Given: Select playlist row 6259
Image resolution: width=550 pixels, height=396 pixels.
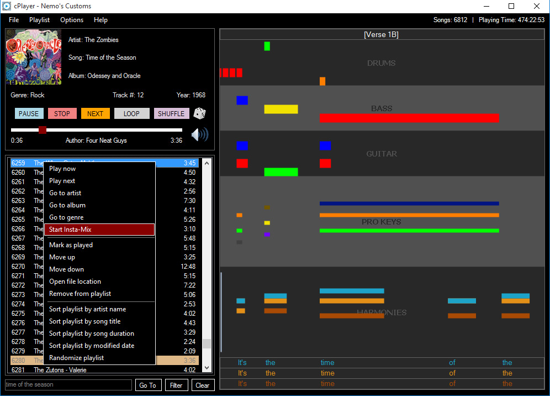Looking at the screenshot, I should point(104,163).
